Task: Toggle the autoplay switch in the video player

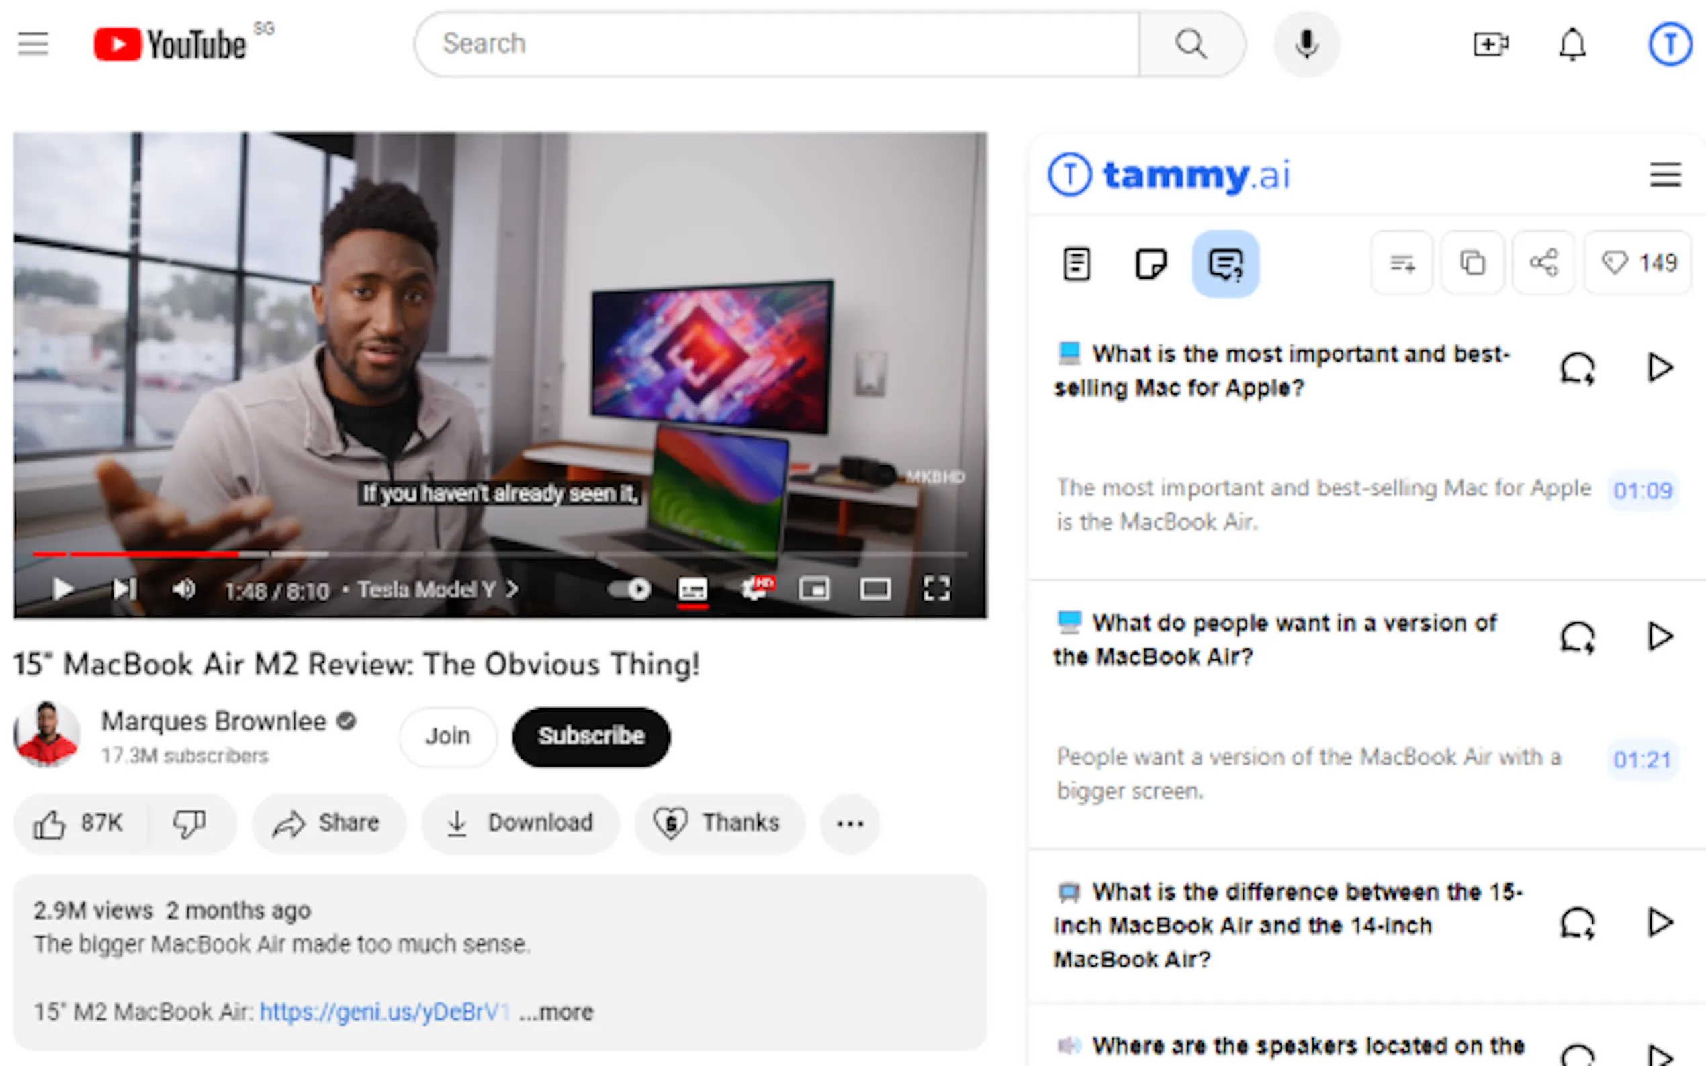Action: 630,589
